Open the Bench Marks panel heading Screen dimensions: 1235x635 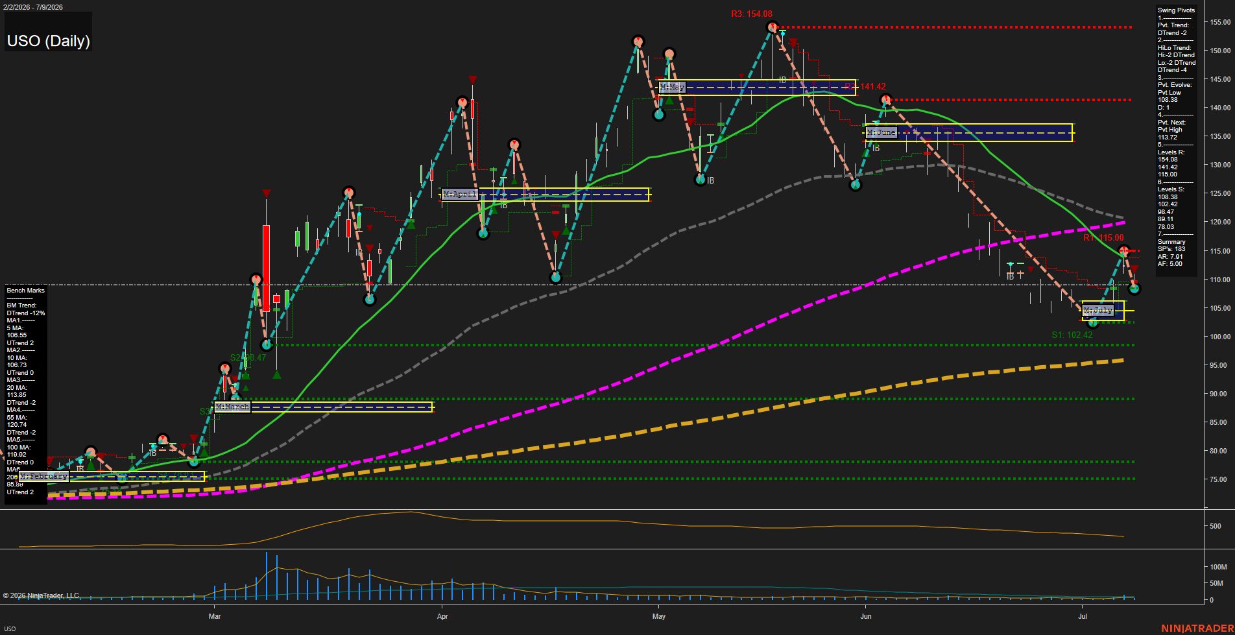26,291
